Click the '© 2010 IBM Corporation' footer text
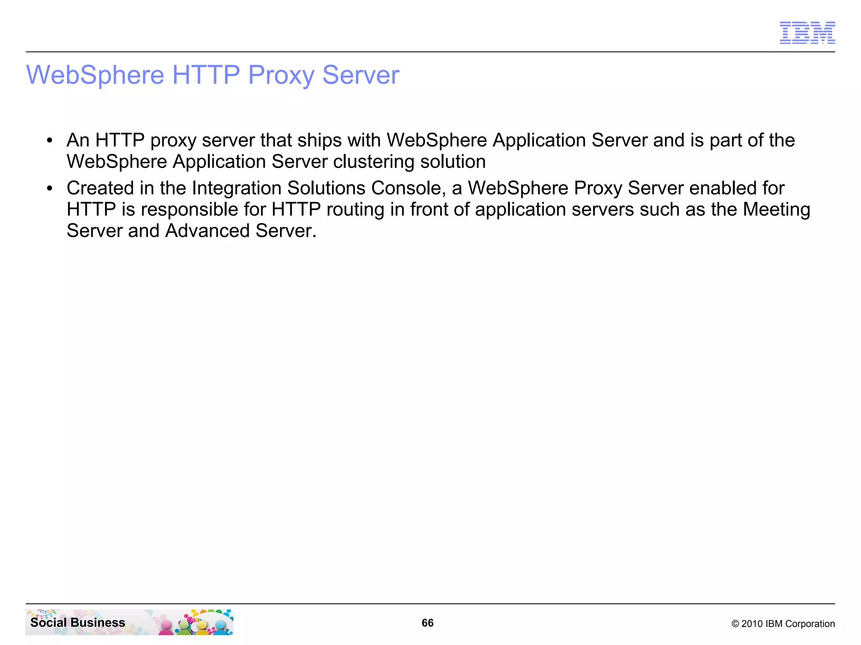Image resolution: width=861 pixels, height=645 pixels. click(783, 624)
